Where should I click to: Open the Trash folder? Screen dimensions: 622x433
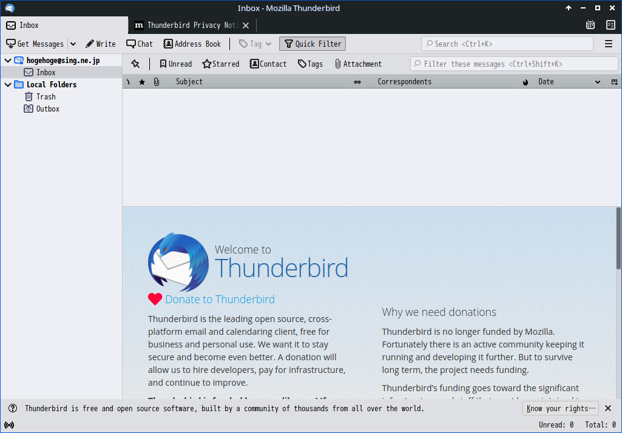click(x=46, y=97)
